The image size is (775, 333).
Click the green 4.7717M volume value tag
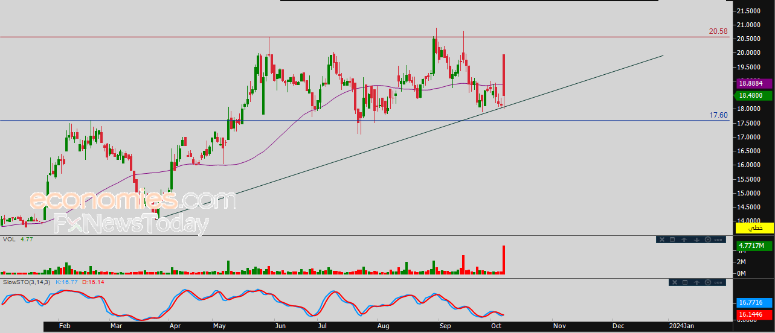pyautogui.click(x=754, y=246)
